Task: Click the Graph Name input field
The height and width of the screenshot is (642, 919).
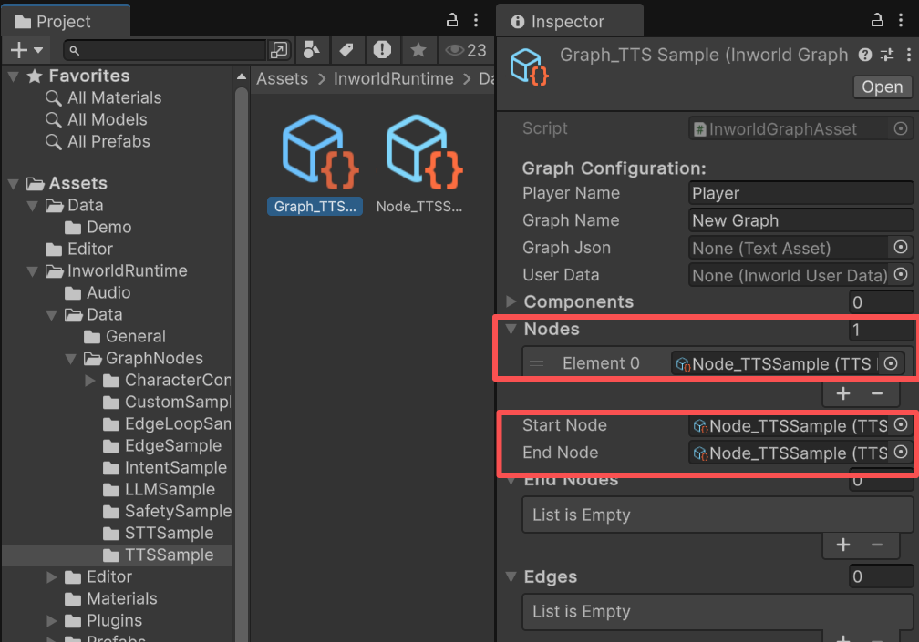Action: tap(800, 220)
